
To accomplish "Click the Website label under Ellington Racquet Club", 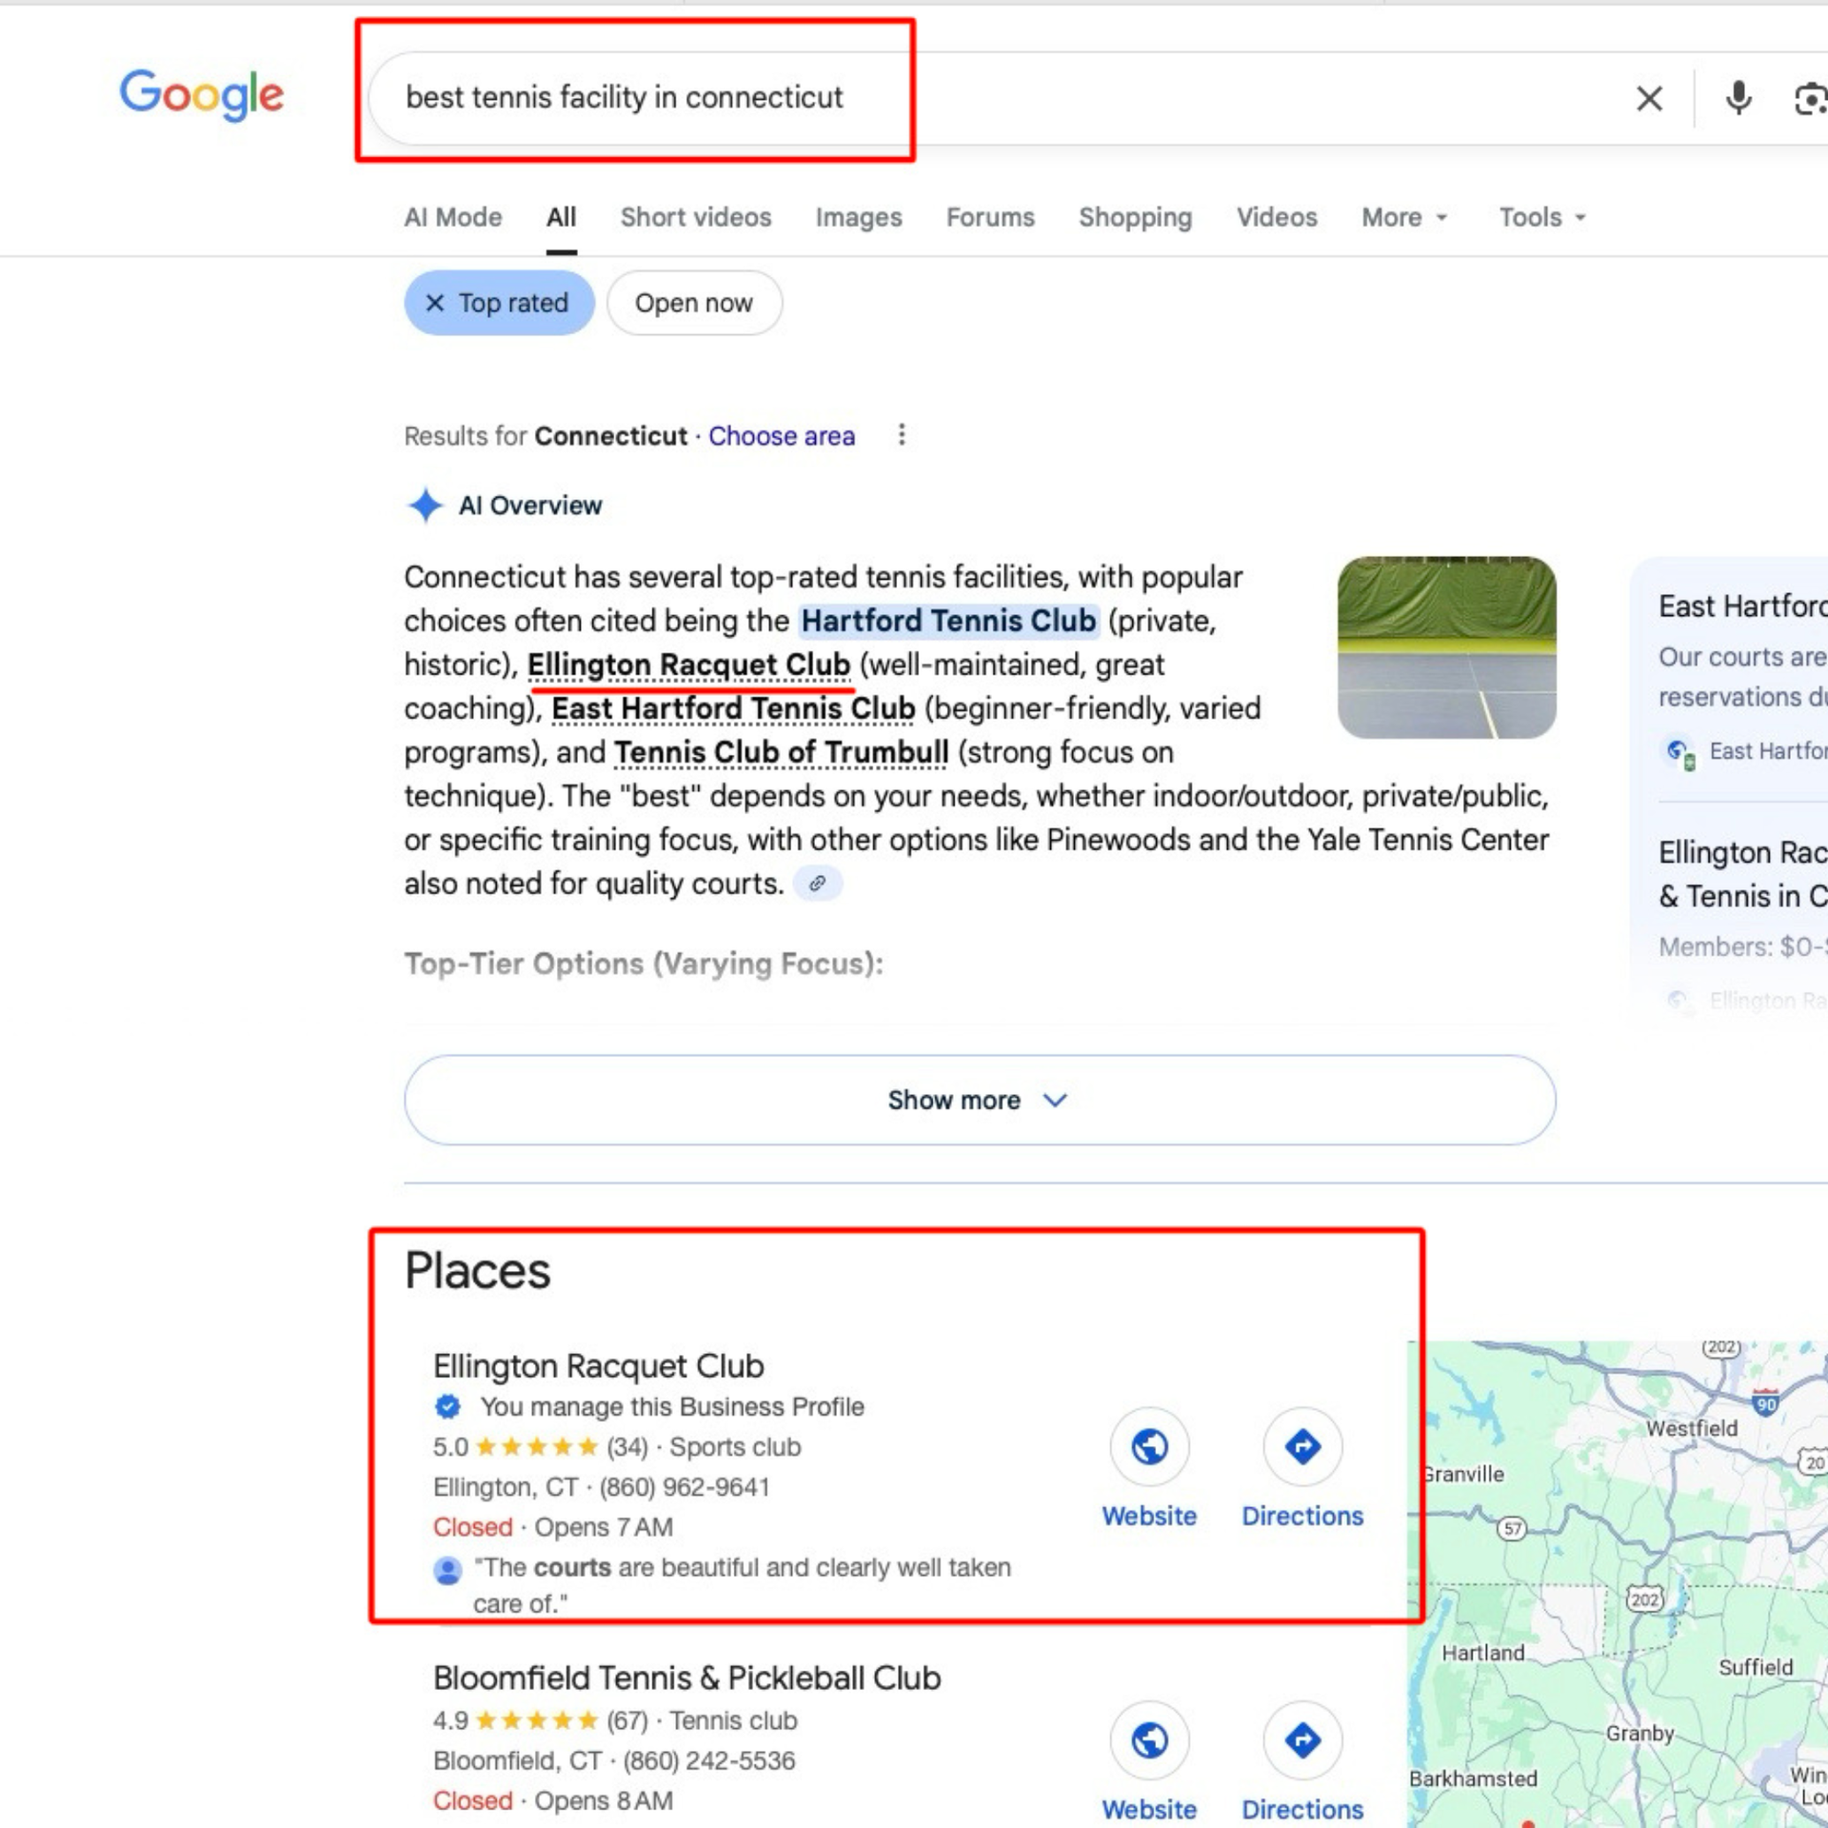I will click(x=1149, y=1516).
